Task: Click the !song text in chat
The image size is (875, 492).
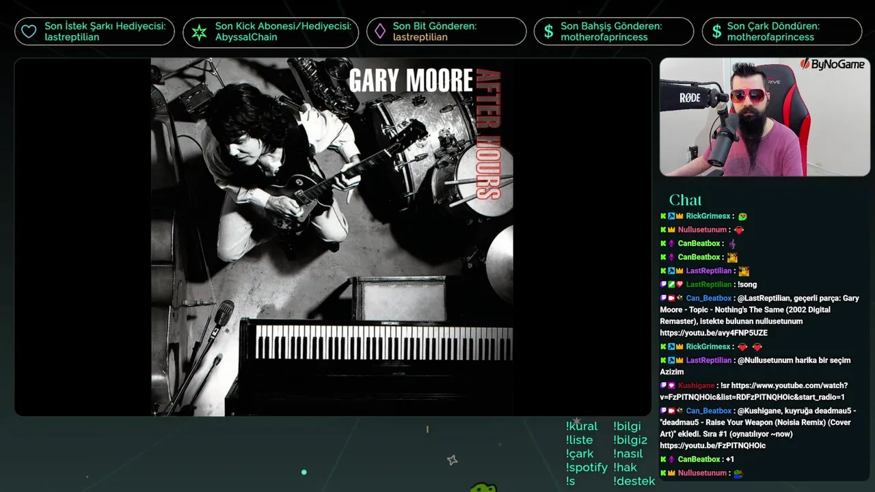Action: tap(747, 284)
